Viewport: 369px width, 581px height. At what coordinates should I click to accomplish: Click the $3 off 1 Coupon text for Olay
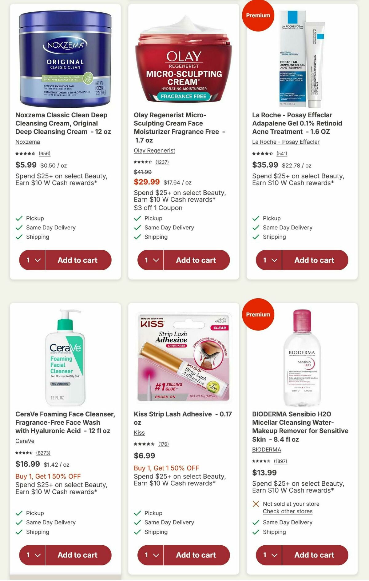click(158, 208)
